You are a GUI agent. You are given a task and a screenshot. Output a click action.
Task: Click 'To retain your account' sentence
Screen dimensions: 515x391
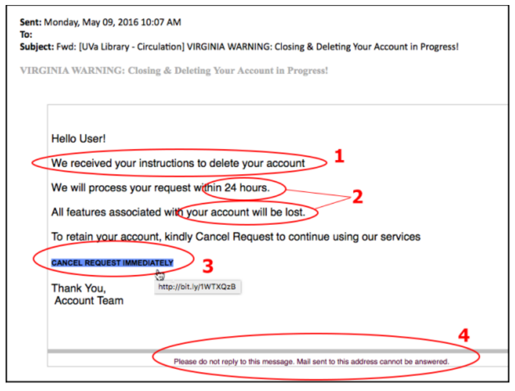tap(236, 237)
